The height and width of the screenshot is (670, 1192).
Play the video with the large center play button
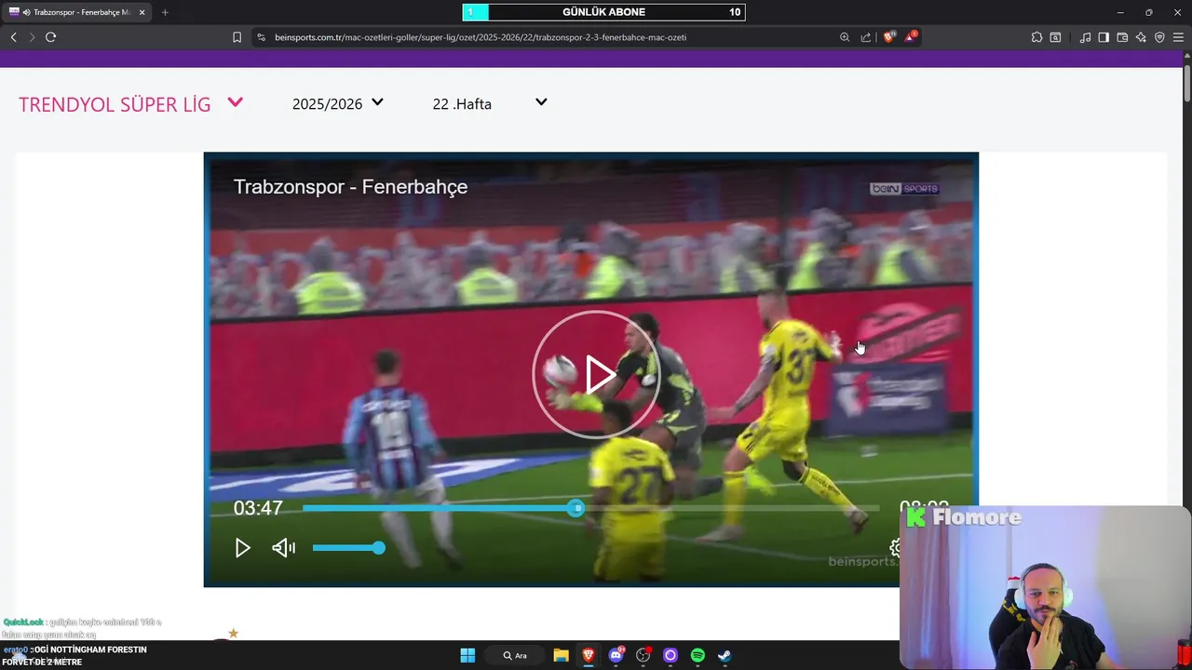tap(596, 374)
